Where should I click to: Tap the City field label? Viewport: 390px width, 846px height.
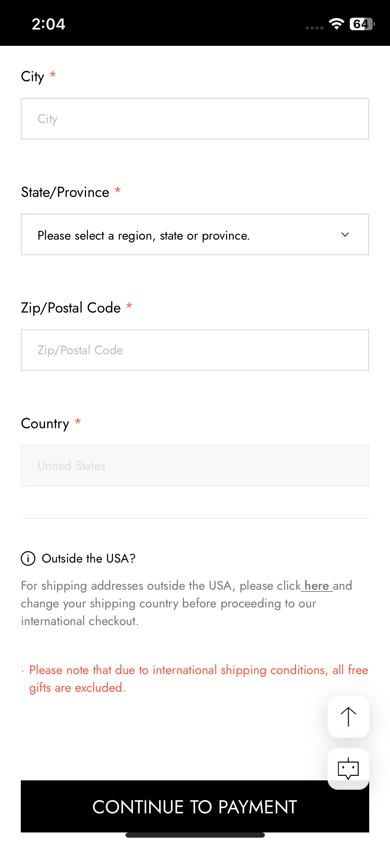coord(33,76)
